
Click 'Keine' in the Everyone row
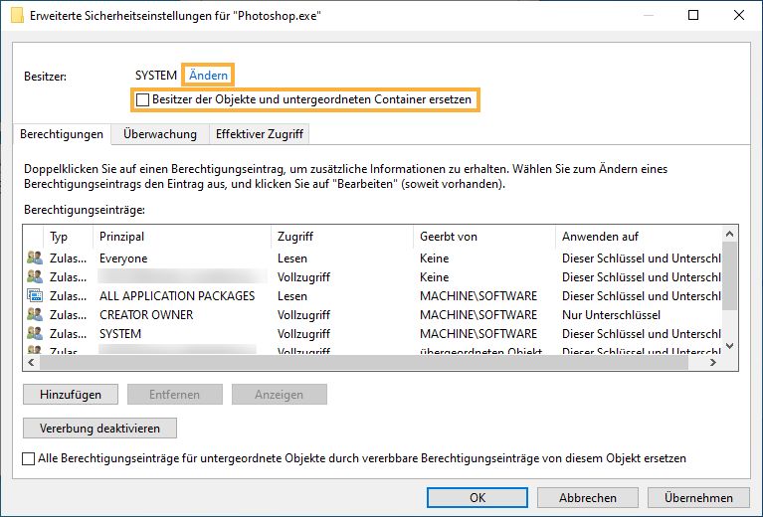point(434,258)
